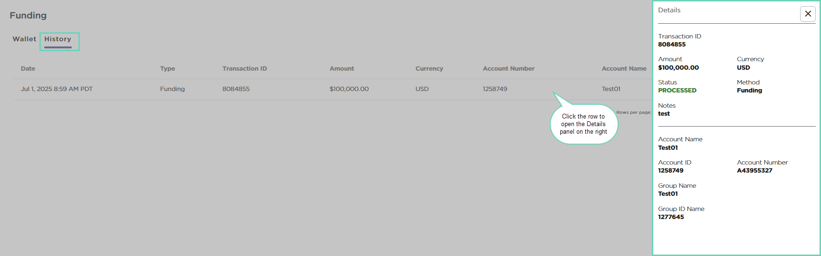This screenshot has width=821, height=256.
Task: Click the Funding page heading
Action: tap(28, 16)
